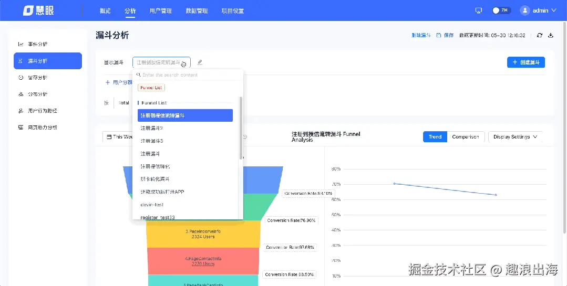Toggle the ZH language switch
The height and width of the screenshot is (286, 567).
click(x=501, y=10)
